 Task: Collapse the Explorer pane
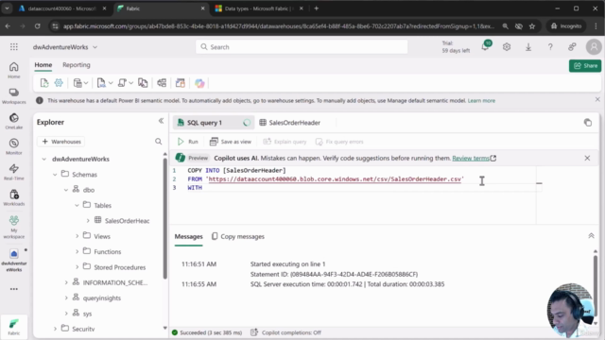pyautogui.click(x=161, y=121)
